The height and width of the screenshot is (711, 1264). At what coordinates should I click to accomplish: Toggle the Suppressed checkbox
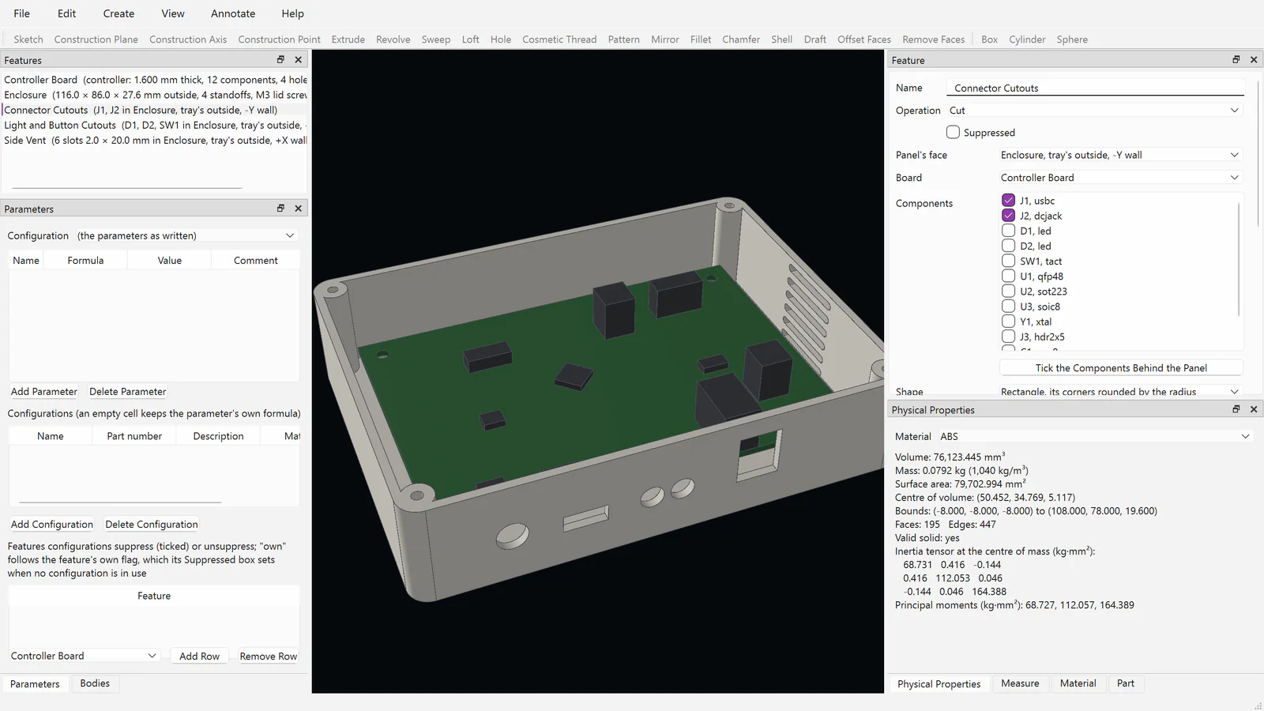954,133
